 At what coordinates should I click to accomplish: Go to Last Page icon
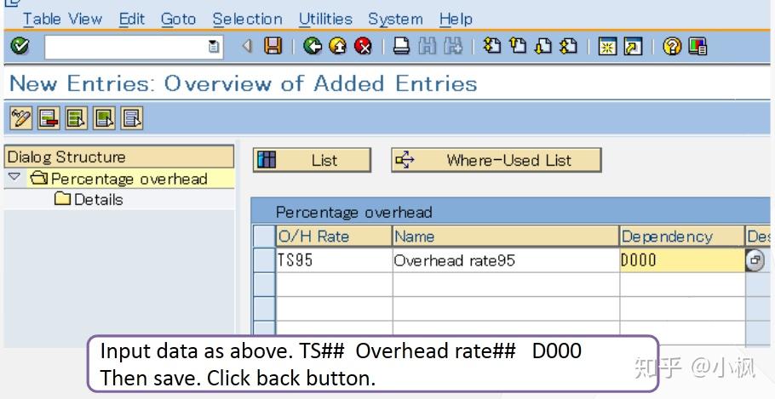(568, 46)
